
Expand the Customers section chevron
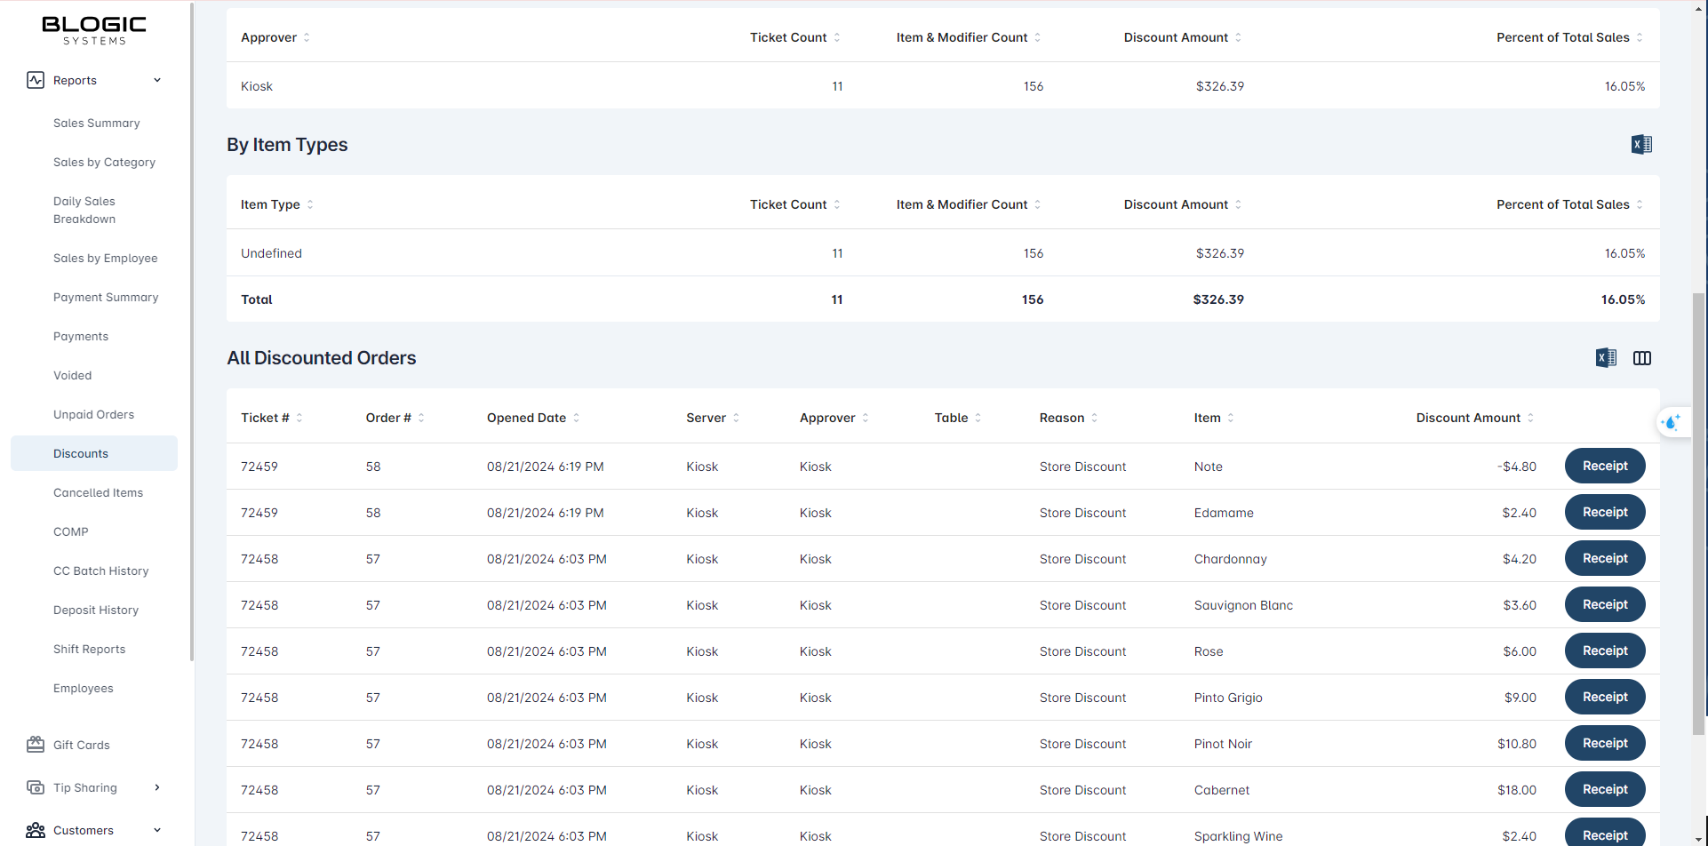tap(157, 830)
